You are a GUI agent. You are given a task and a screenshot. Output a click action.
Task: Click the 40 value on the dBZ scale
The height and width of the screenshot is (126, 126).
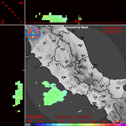(x=93, y=121)
